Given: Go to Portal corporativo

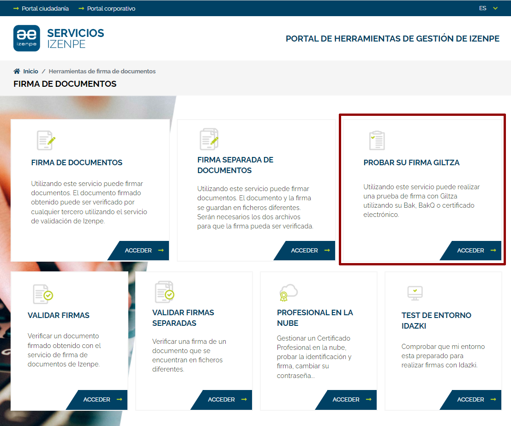Looking at the screenshot, I should coord(111,8).
